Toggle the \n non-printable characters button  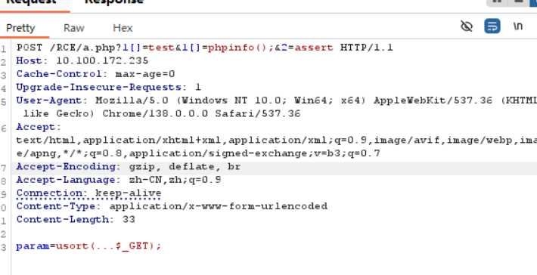[x=518, y=26]
